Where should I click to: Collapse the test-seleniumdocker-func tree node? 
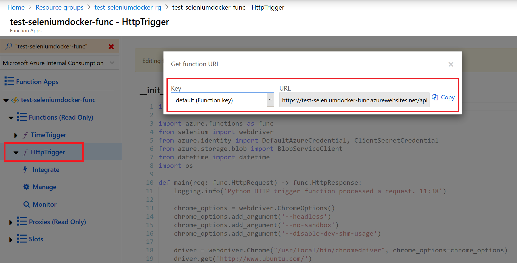(x=6, y=100)
